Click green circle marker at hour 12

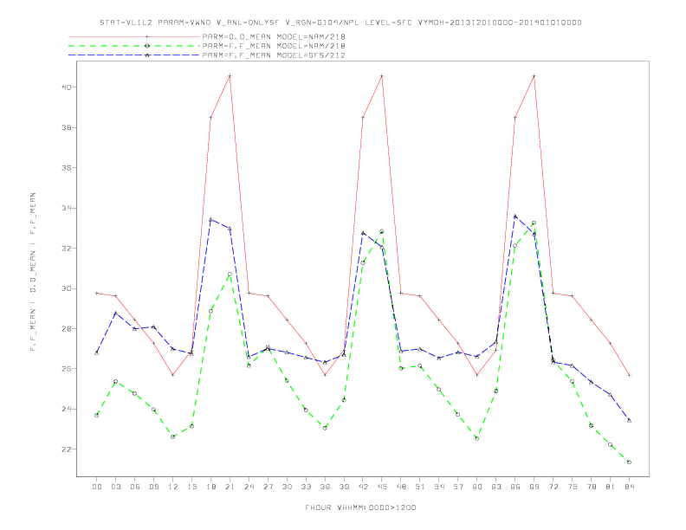point(173,436)
